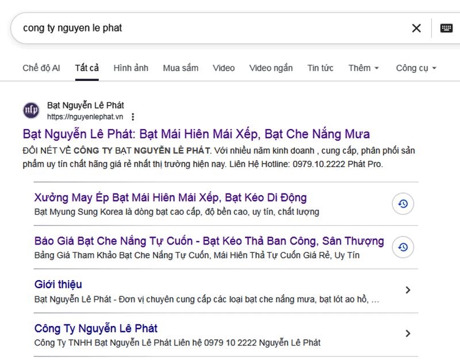Open the on-screen keyboard icon
Viewport: 460px width, 364px height.
(x=446, y=28)
